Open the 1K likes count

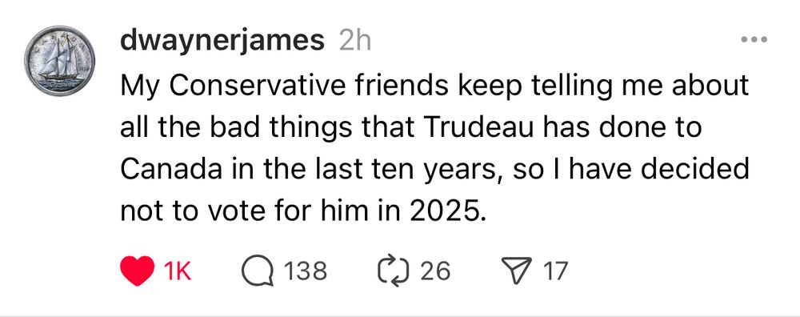coord(178,271)
